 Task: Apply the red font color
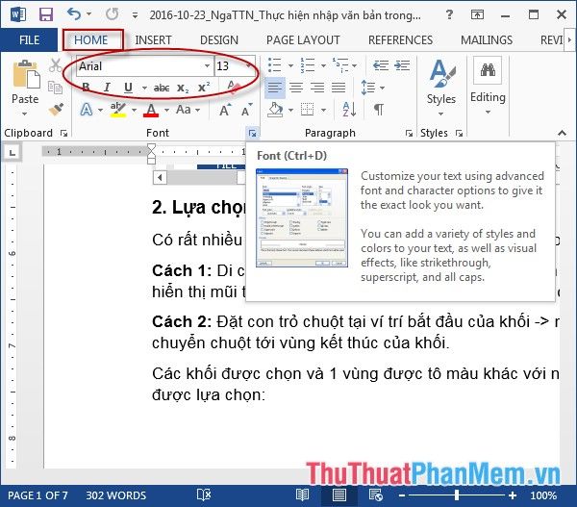[151, 110]
